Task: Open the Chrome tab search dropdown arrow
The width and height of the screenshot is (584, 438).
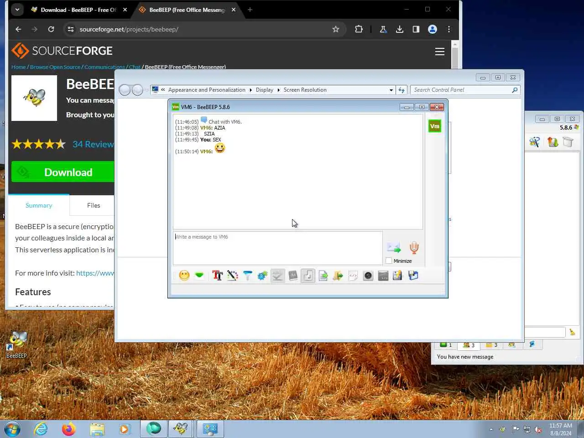Action: 17,9
